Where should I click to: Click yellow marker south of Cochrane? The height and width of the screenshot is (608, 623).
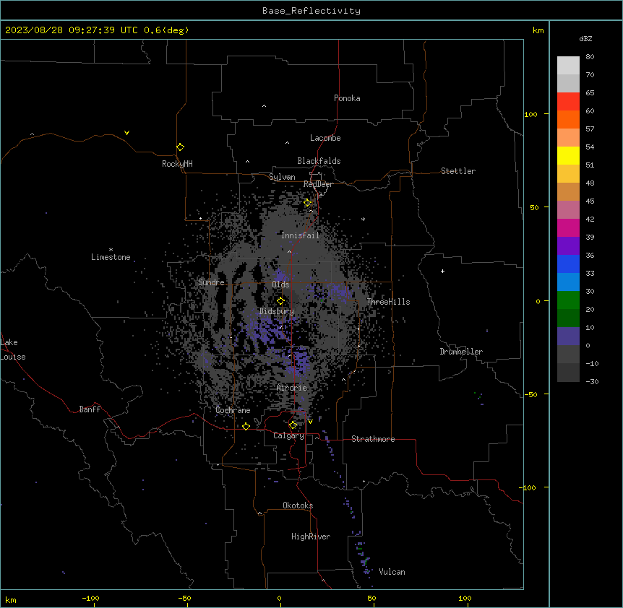[246, 426]
